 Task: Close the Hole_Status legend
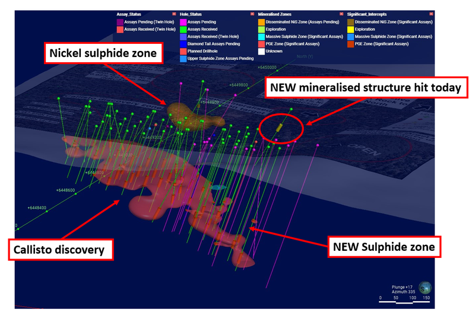(x=252, y=14)
